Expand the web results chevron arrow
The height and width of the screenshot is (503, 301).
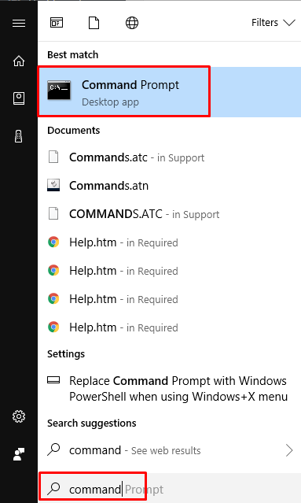pos(289,450)
